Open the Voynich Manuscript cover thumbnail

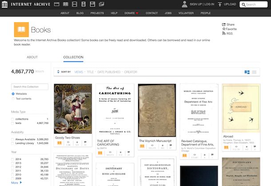157,110
